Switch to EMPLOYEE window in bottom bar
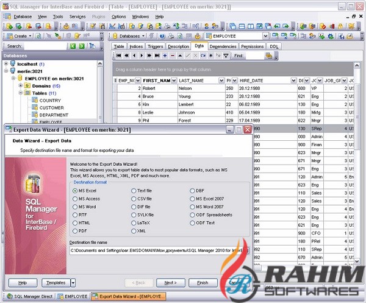Viewport: 366px width, 303px height. (x=73, y=296)
